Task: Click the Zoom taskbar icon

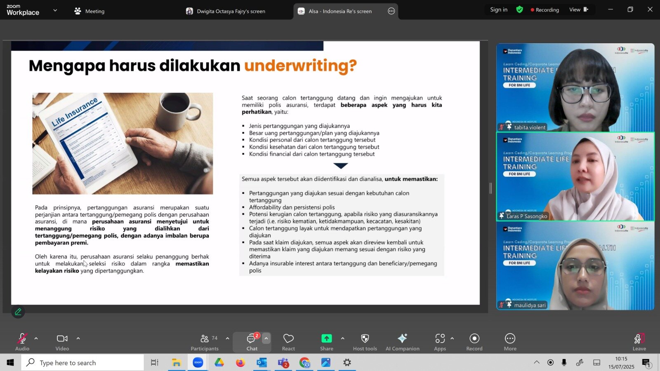Action: point(198,362)
